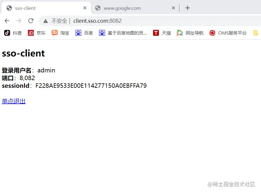Click the paw icon beside 基于百度地图的员...
The image size is (261, 193).
point(102,33)
